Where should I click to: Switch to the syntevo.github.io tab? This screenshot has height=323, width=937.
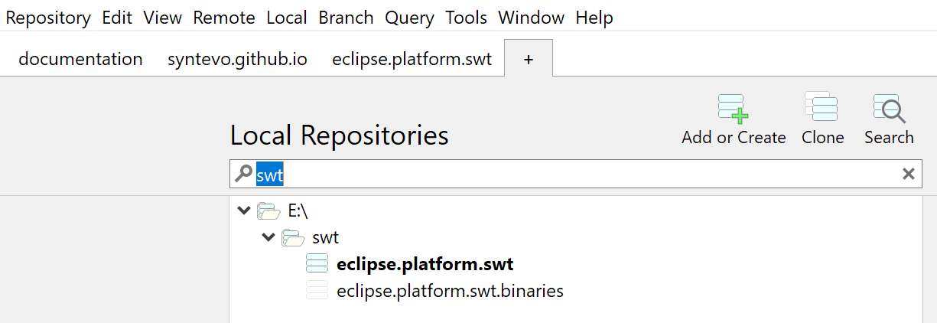pyautogui.click(x=238, y=59)
